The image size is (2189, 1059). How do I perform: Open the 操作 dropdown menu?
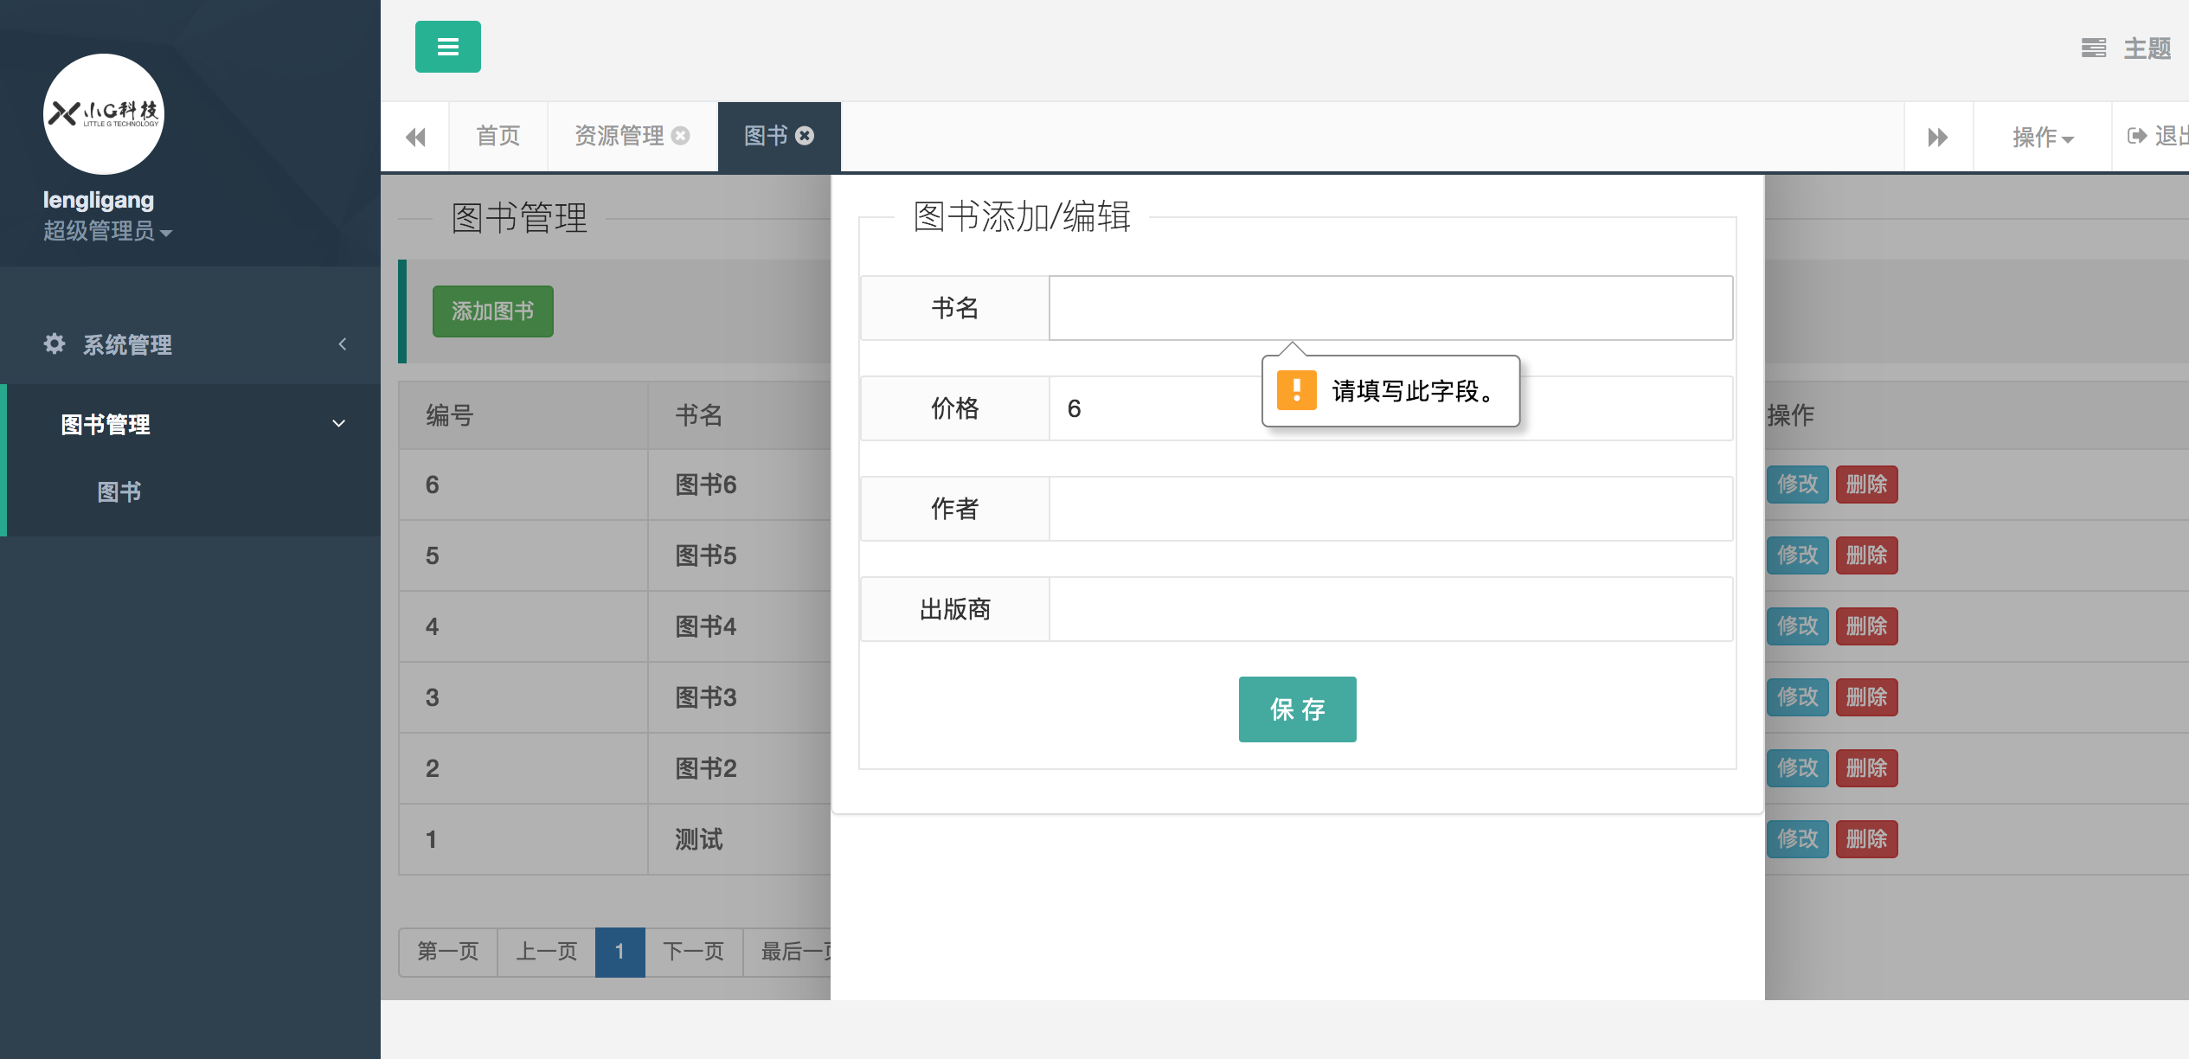2042,137
